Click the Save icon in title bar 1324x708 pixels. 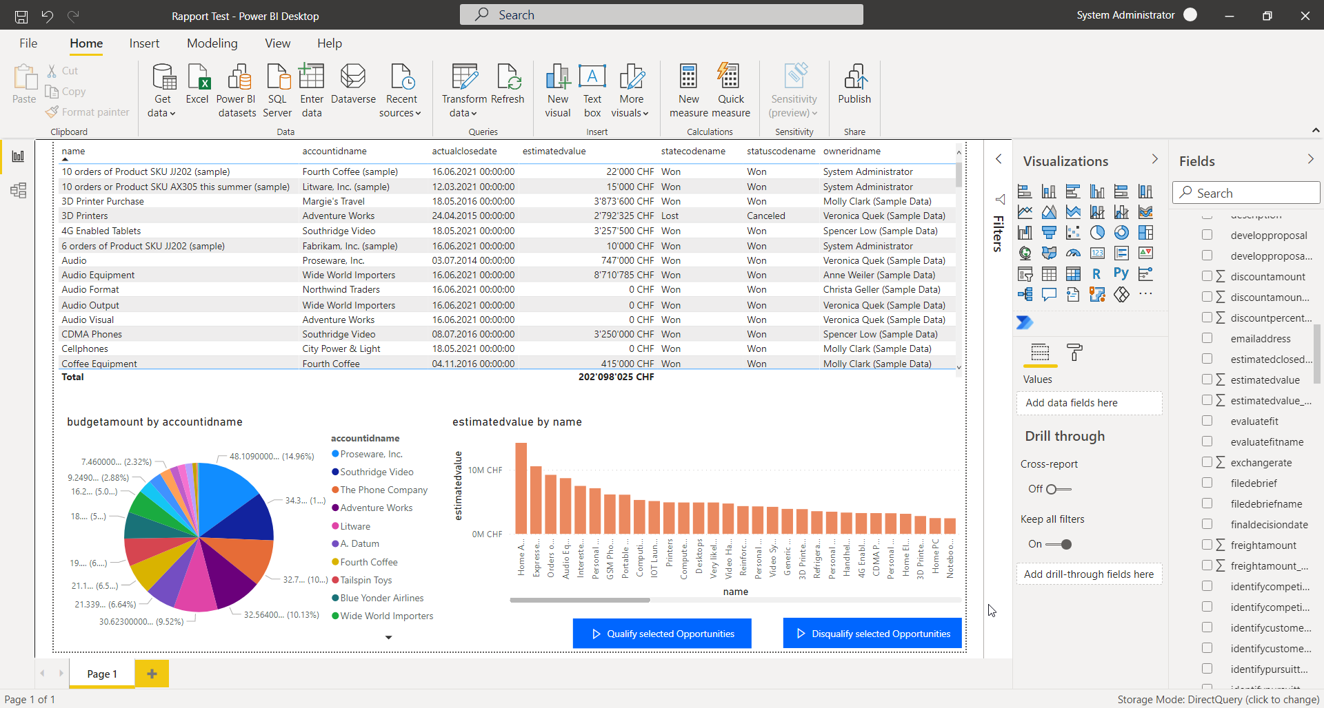coord(21,16)
